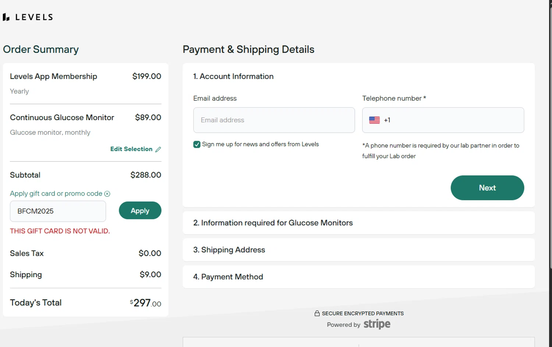Click the LEVELS wordmark text
Image resolution: width=552 pixels, height=347 pixels.
coord(34,17)
